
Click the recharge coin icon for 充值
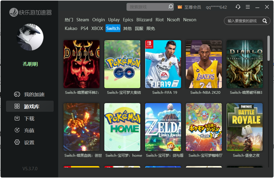coord(17,130)
